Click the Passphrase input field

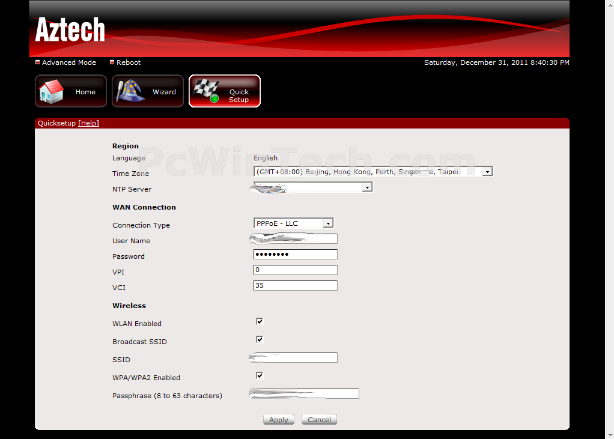point(306,393)
